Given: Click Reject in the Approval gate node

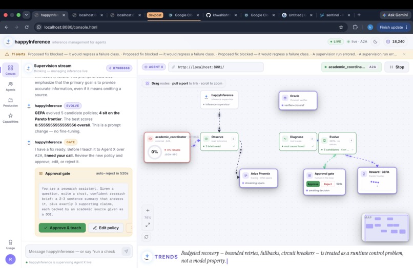Looking at the screenshot, I should (x=327, y=184).
